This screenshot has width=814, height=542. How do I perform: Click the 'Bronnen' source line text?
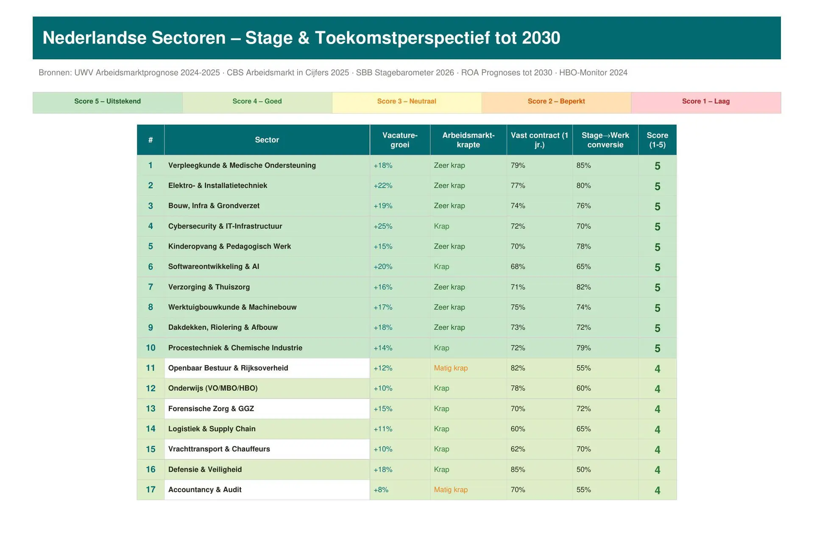click(333, 72)
